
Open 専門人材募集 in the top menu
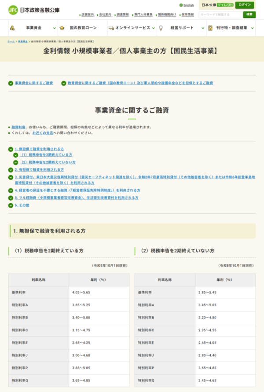143,15
